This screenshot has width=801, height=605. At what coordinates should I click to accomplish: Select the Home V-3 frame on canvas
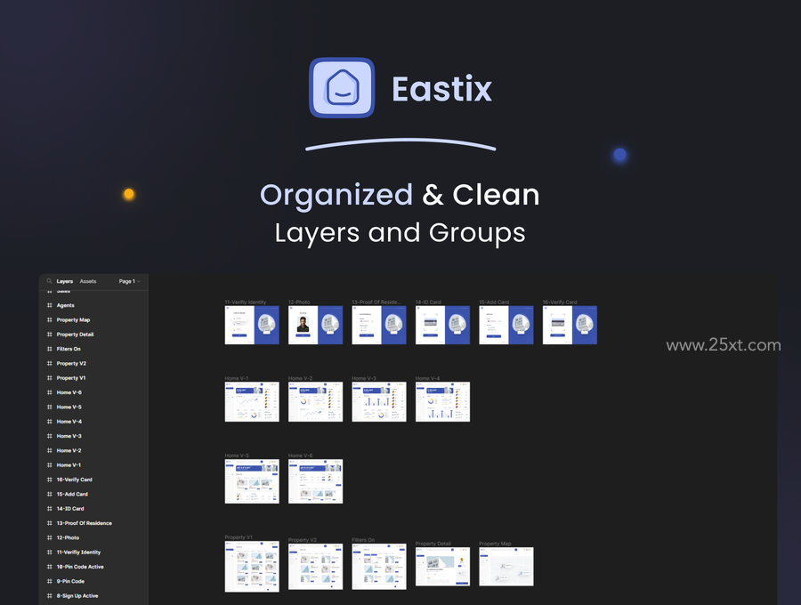tap(379, 402)
